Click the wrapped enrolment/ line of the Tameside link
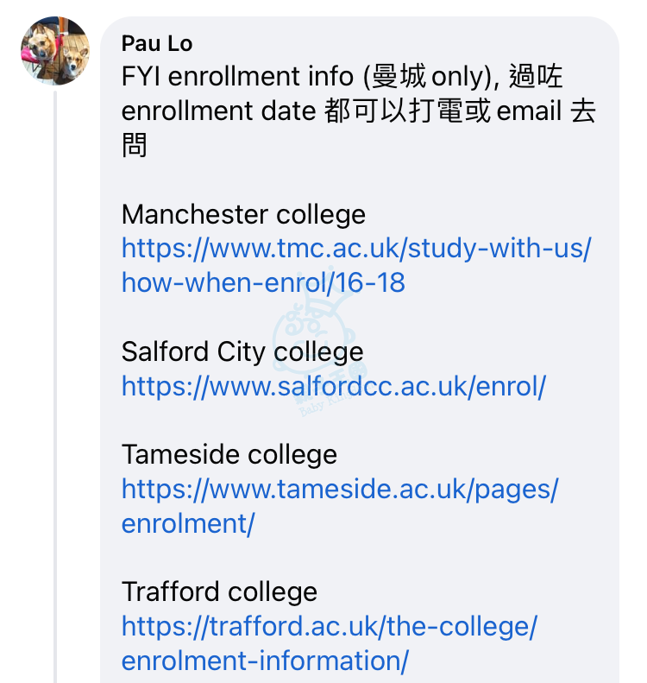This screenshot has width=647, height=683. click(187, 523)
